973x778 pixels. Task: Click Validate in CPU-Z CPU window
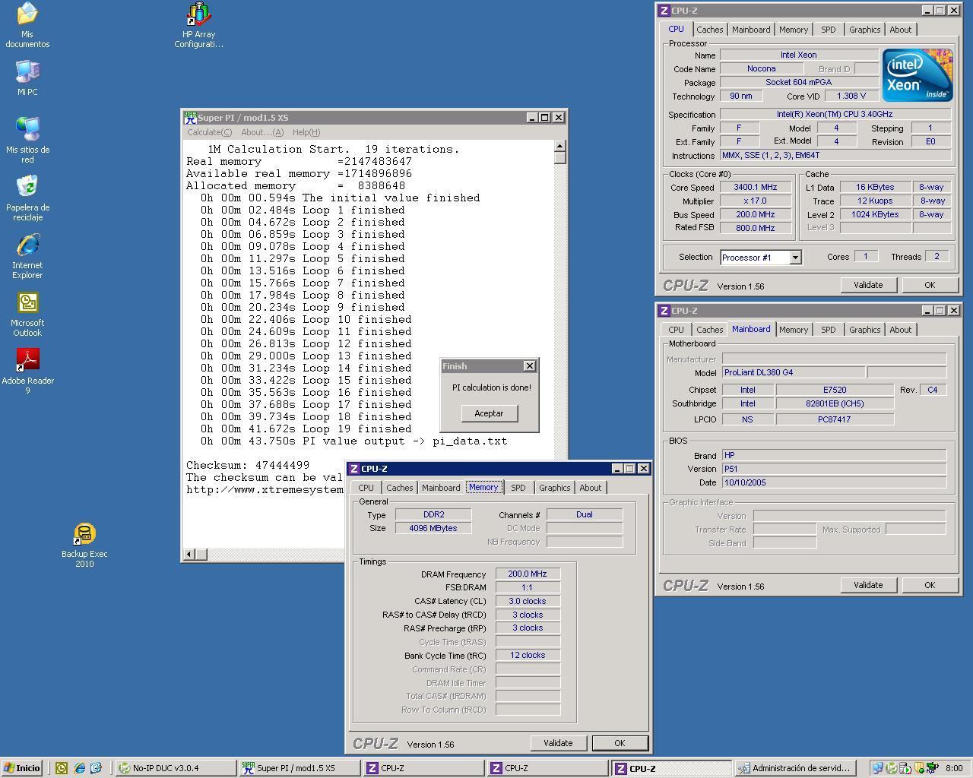click(868, 285)
